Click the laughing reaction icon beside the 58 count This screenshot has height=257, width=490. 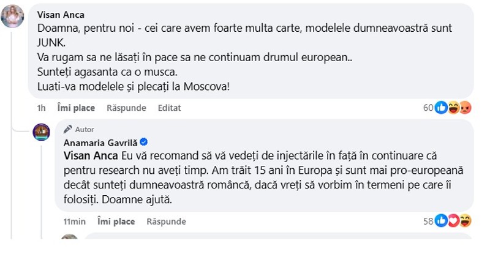point(466,220)
